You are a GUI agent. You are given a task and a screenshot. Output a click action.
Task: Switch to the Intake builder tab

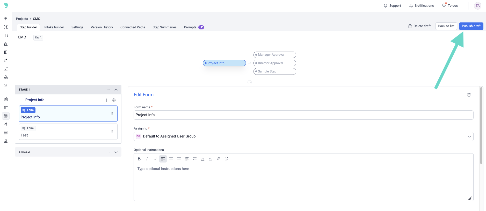[54, 27]
